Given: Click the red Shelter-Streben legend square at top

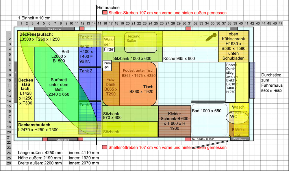Looking at the screenshot, I should [x=105, y=12].
